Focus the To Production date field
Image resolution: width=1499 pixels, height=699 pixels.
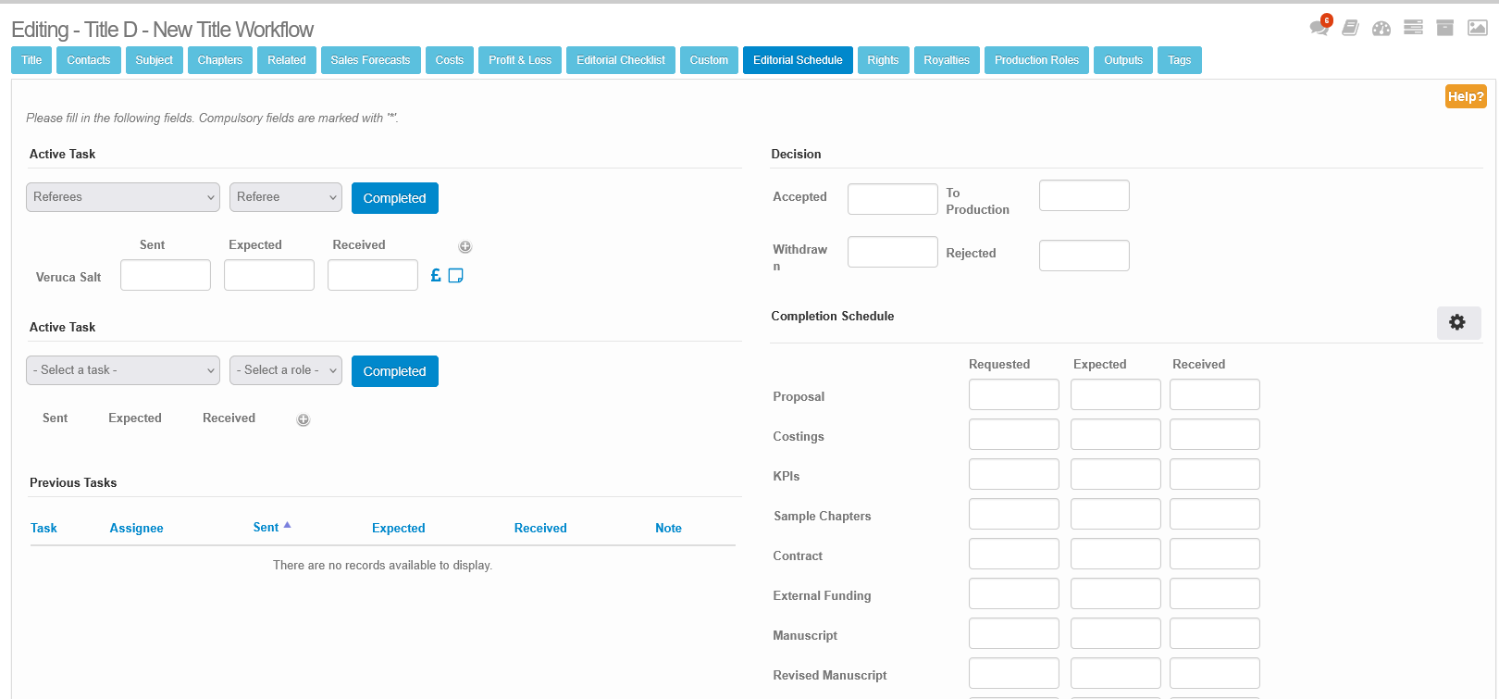pyautogui.click(x=1084, y=195)
